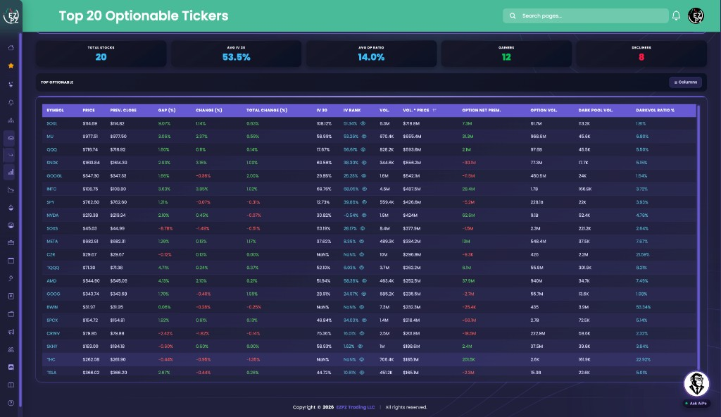Toggle the eye icon in META row
The image size is (721, 417).
click(361, 241)
